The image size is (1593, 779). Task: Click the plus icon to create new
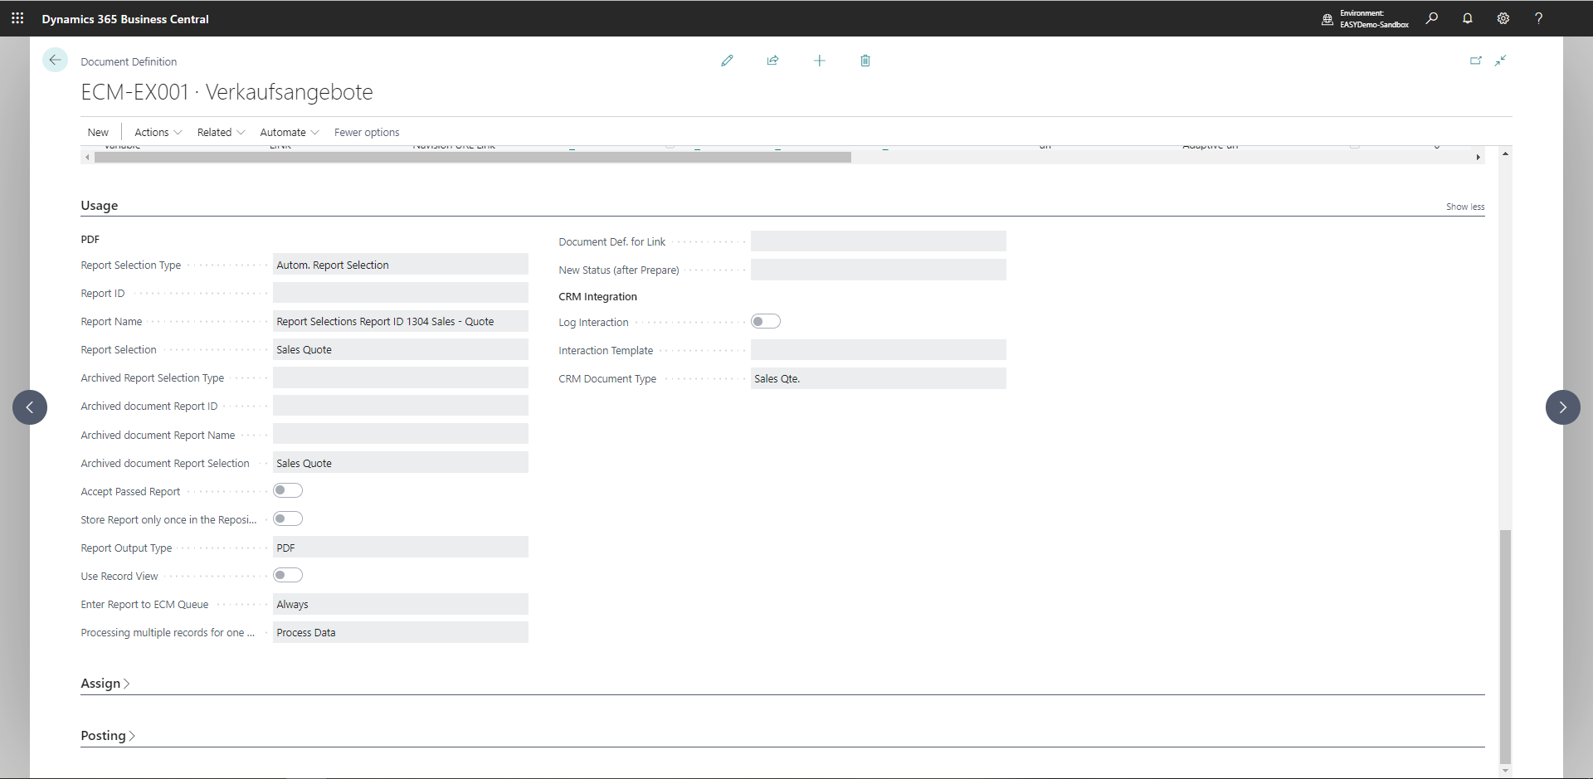click(819, 61)
